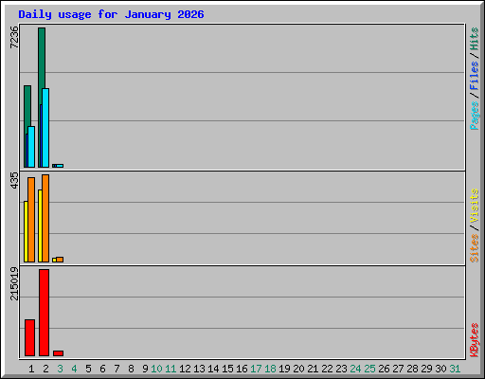Select the cyan Pages bar for day 2

tap(45, 128)
